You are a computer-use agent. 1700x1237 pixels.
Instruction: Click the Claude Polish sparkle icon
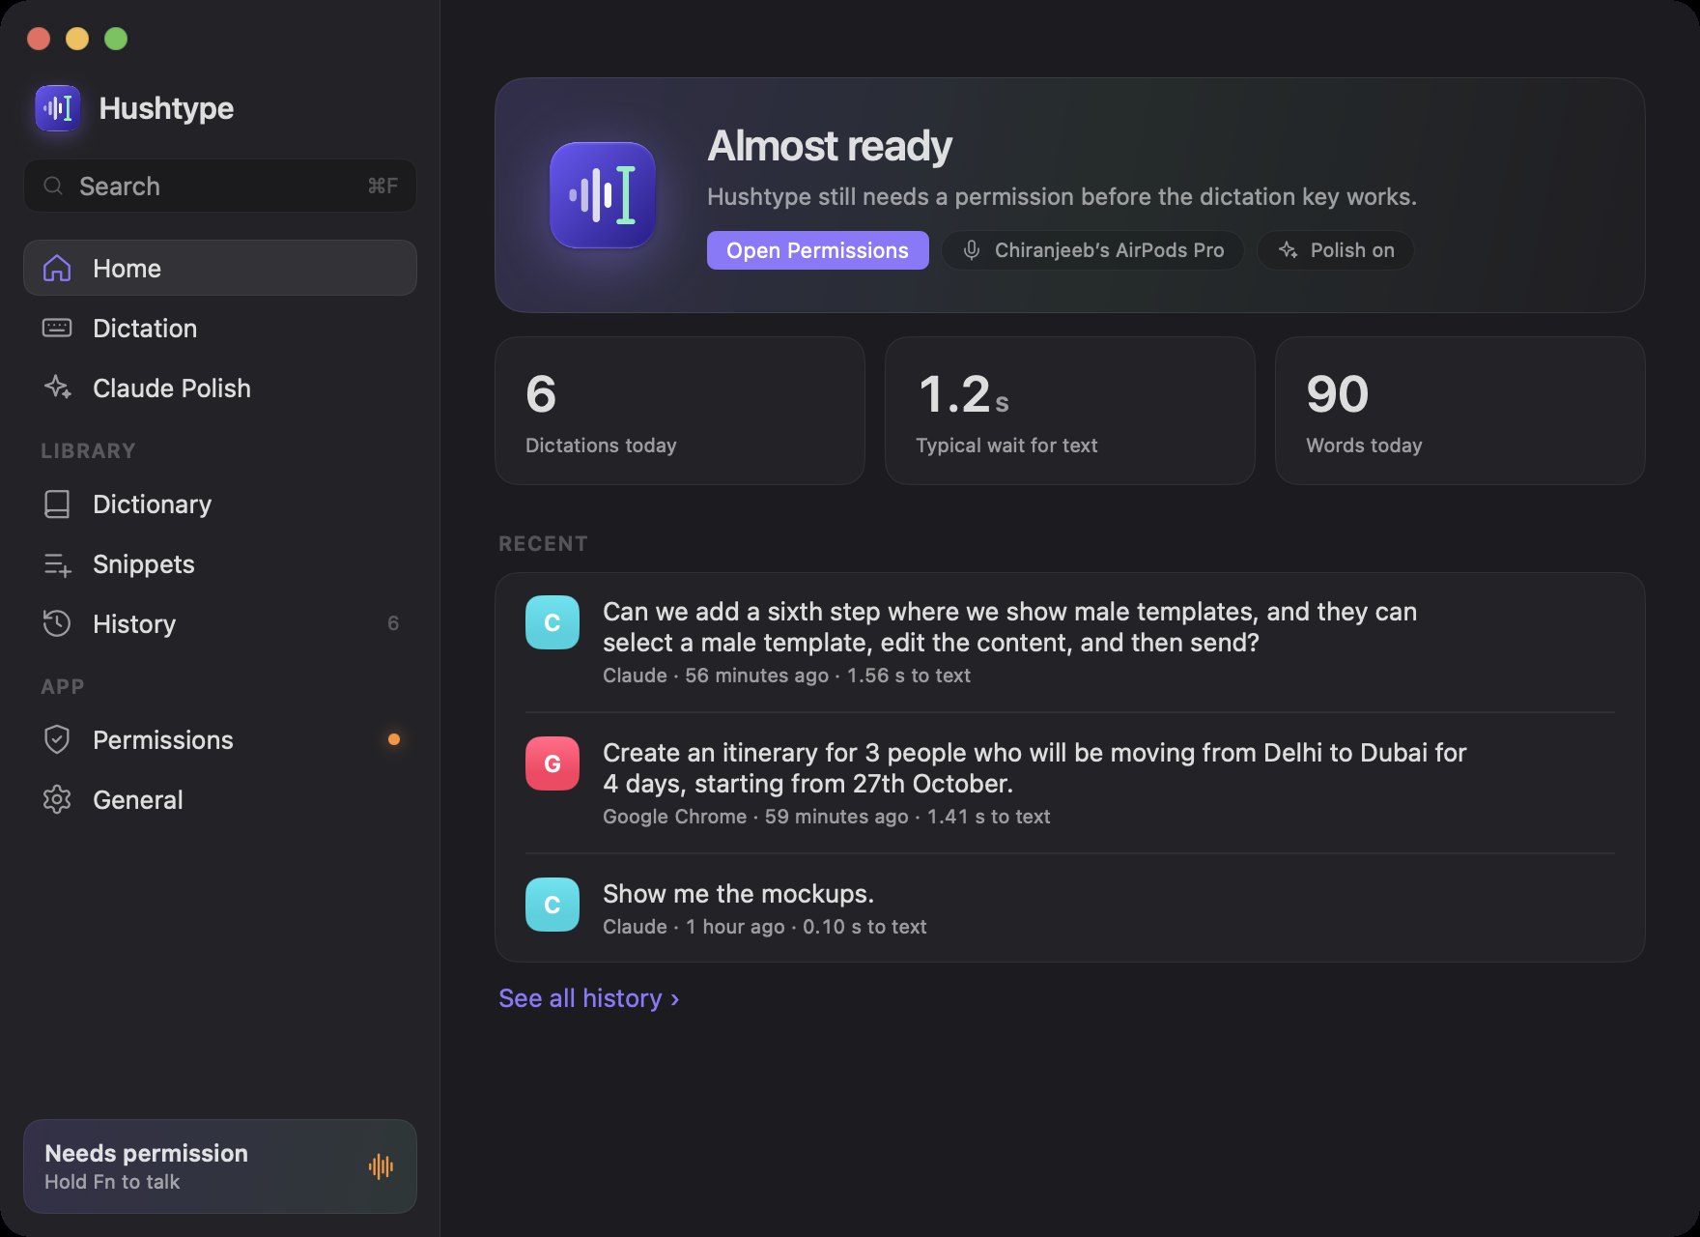[x=57, y=388]
